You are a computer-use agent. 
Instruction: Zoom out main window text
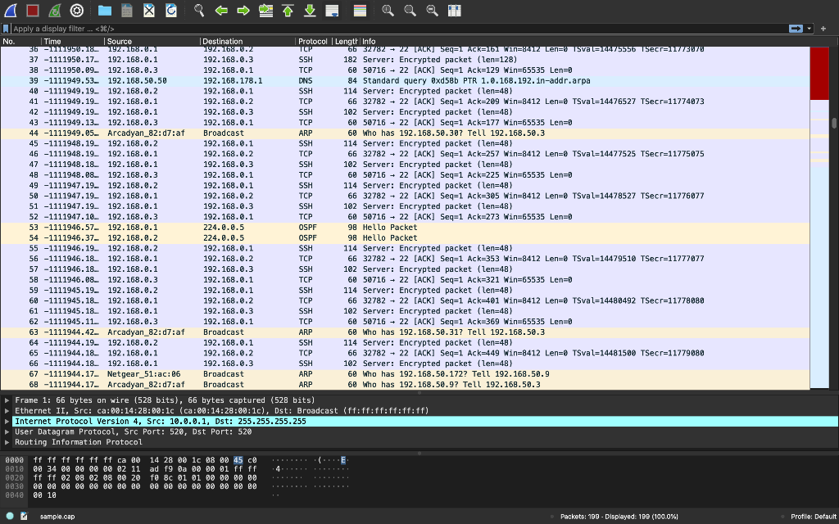pyautogui.click(x=433, y=10)
